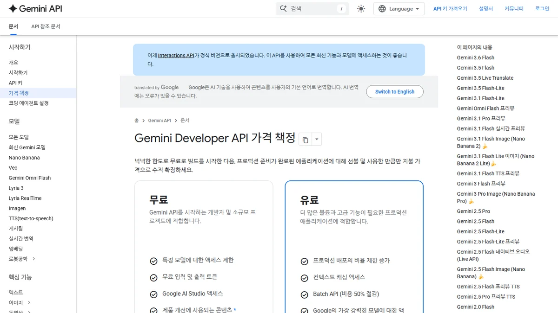Open Lyria RealTime sidebar item
The image size is (558, 313).
pyautogui.click(x=25, y=198)
